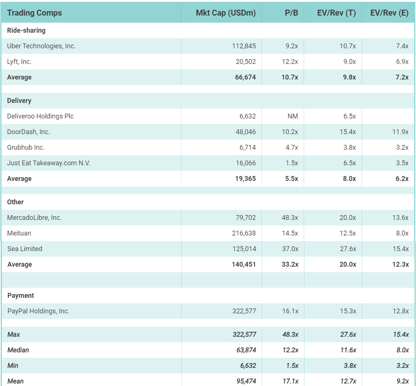Click the Trading Comps column header
This screenshot has width=416, height=386.
click(35, 13)
